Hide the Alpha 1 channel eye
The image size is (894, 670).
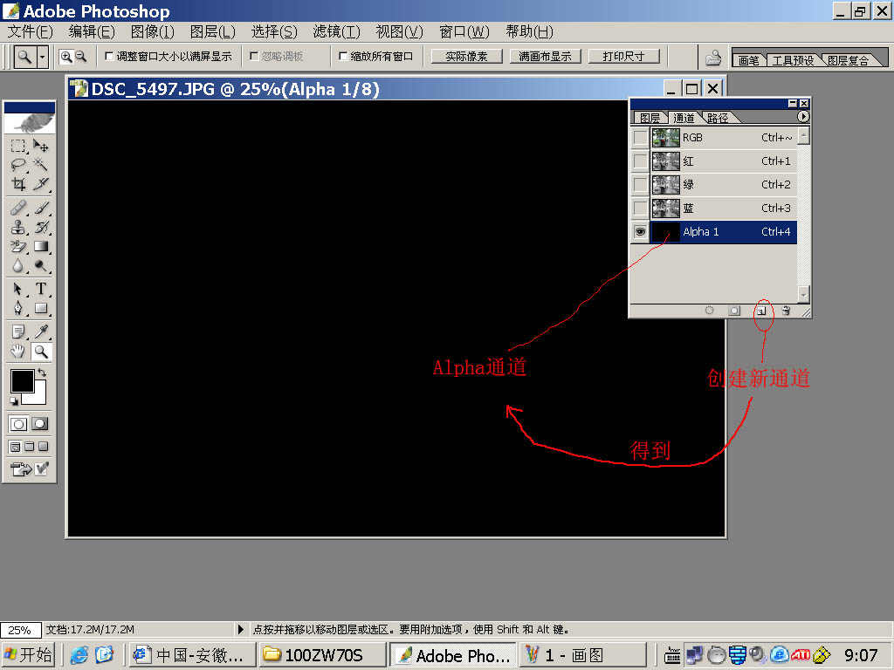(640, 232)
